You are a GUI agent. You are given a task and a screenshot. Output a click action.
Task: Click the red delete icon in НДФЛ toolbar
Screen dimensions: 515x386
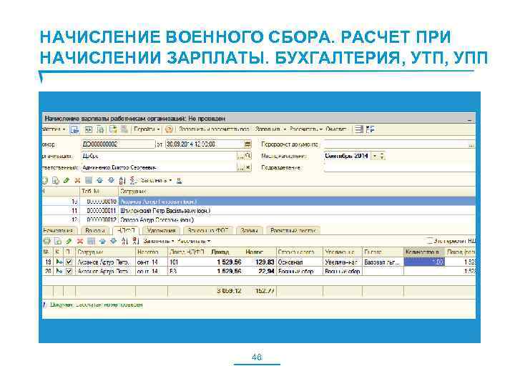point(80,242)
